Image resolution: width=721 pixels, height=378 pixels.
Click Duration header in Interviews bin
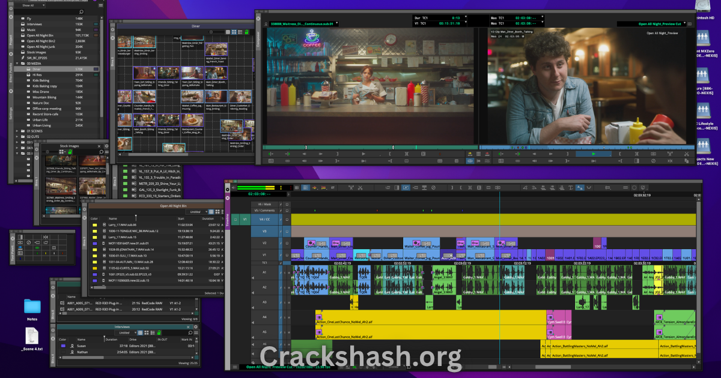(x=112, y=339)
